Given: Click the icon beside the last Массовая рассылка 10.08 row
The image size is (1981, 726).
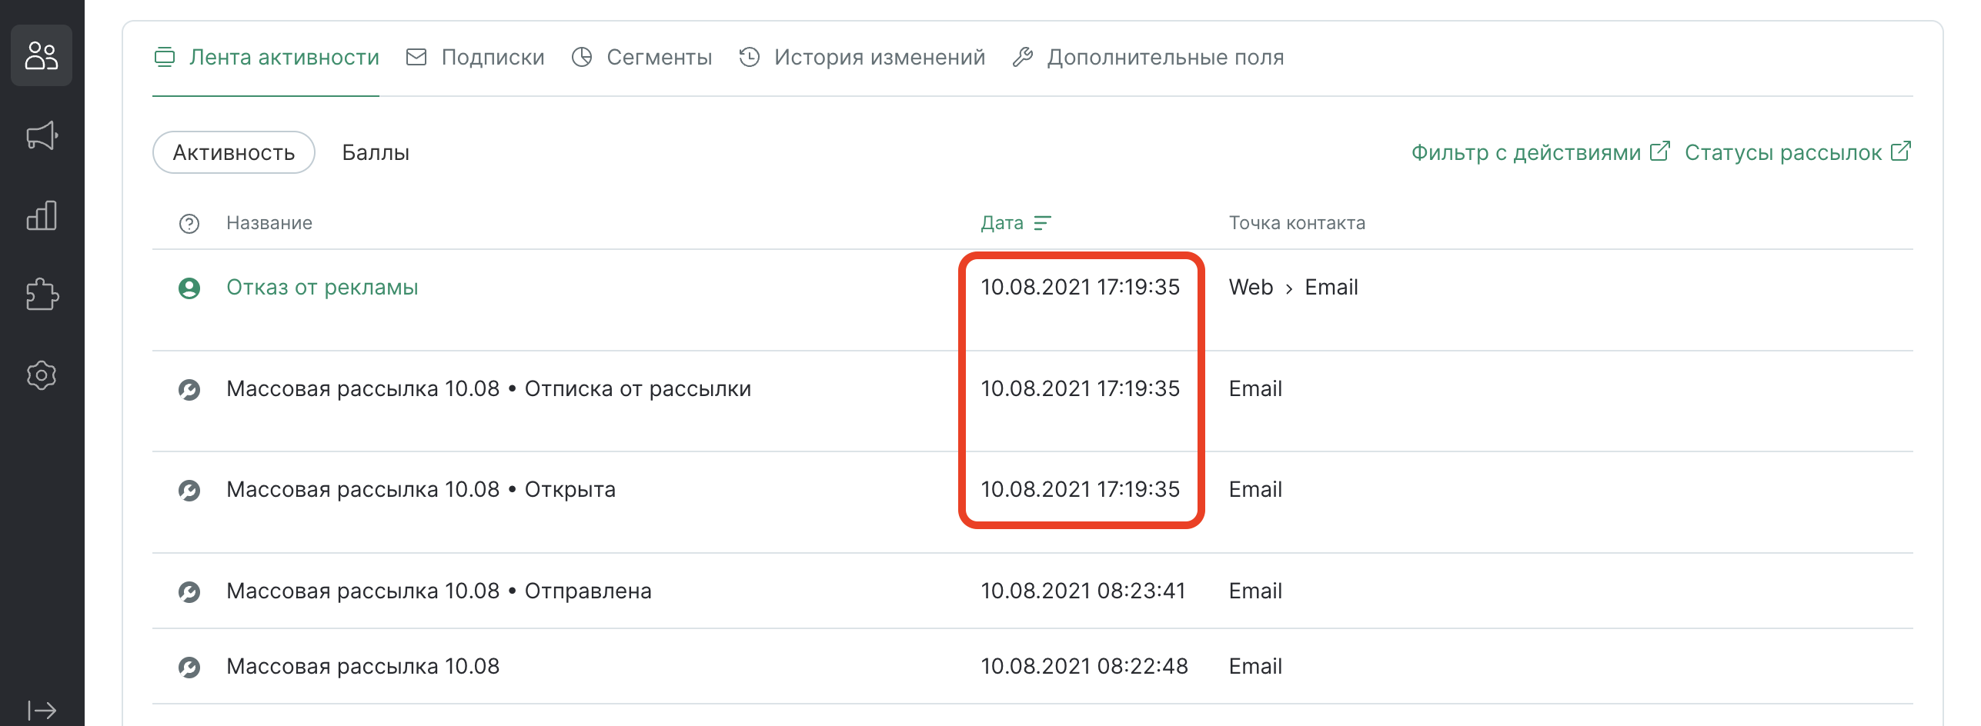Looking at the screenshot, I should pos(189,667).
